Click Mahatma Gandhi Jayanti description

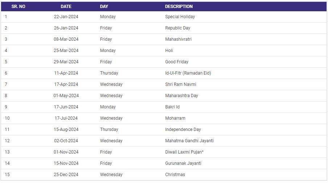[x=189, y=141]
